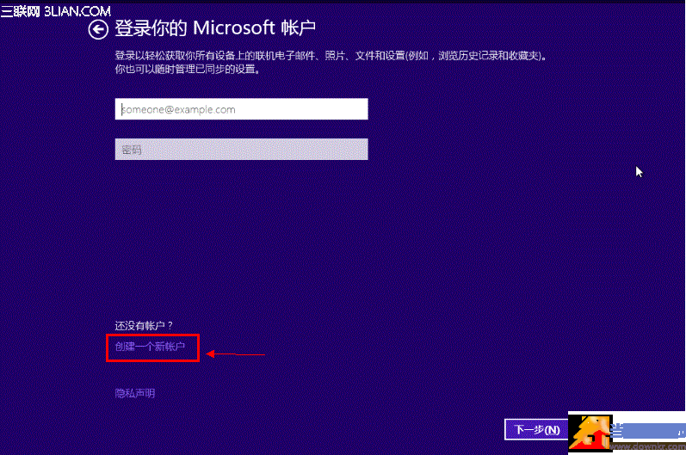Open the 创建一个新帐户 link
Image resolution: width=686 pixels, height=455 pixels.
pos(150,347)
